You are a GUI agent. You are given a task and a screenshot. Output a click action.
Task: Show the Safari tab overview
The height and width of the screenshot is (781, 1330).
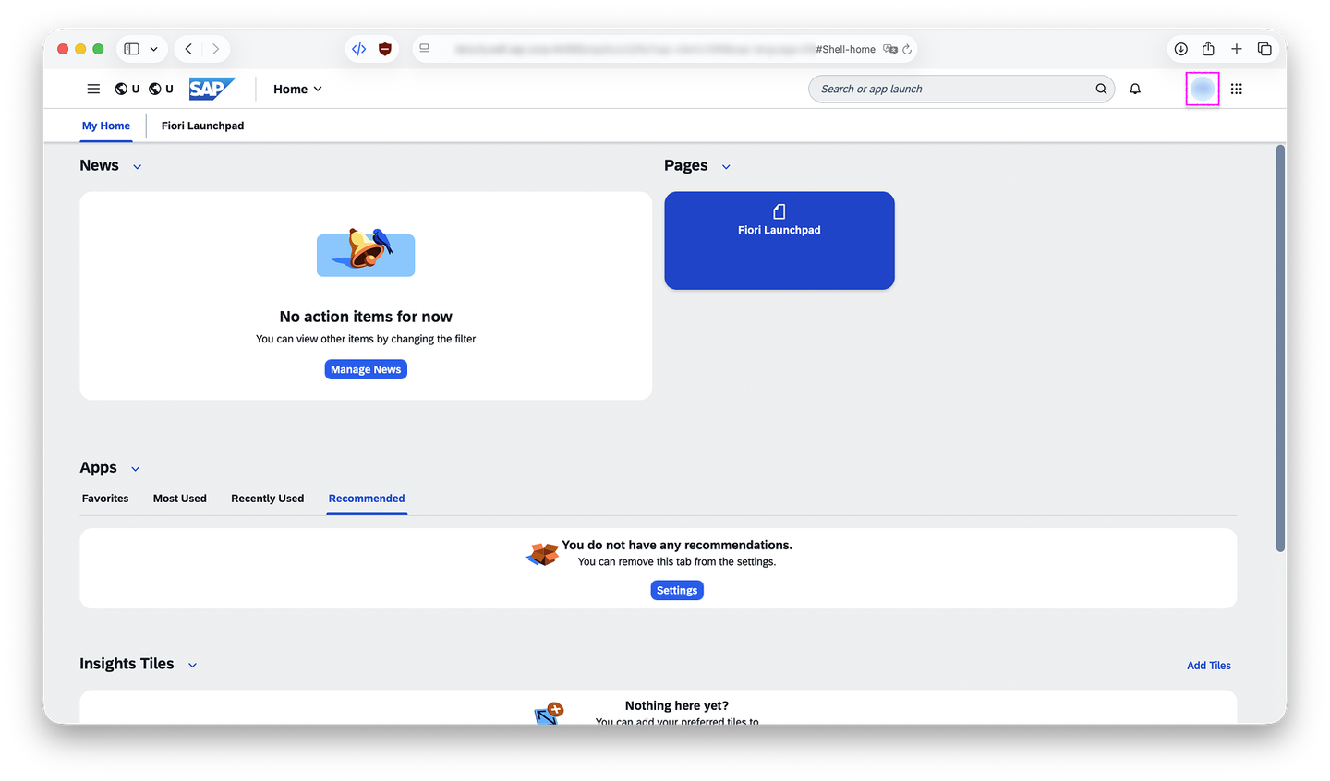(1264, 49)
